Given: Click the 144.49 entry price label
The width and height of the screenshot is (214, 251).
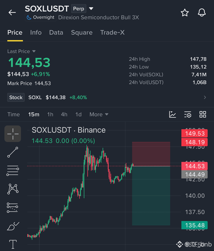Looking at the screenshot, I should point(194,174).
